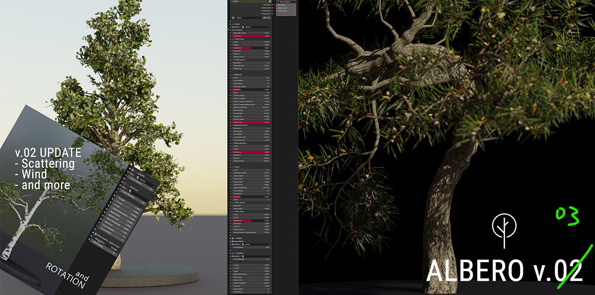Click the Trunk Trim slider
The width and height of the screenshot is (595, 295).
(251, 36)
